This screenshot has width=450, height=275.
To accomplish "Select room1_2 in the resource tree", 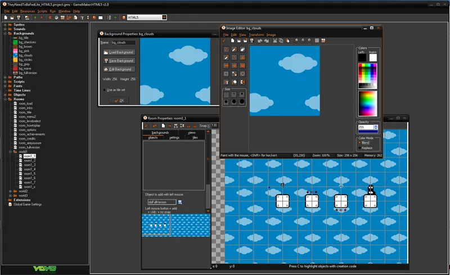I will coord(30,160).
